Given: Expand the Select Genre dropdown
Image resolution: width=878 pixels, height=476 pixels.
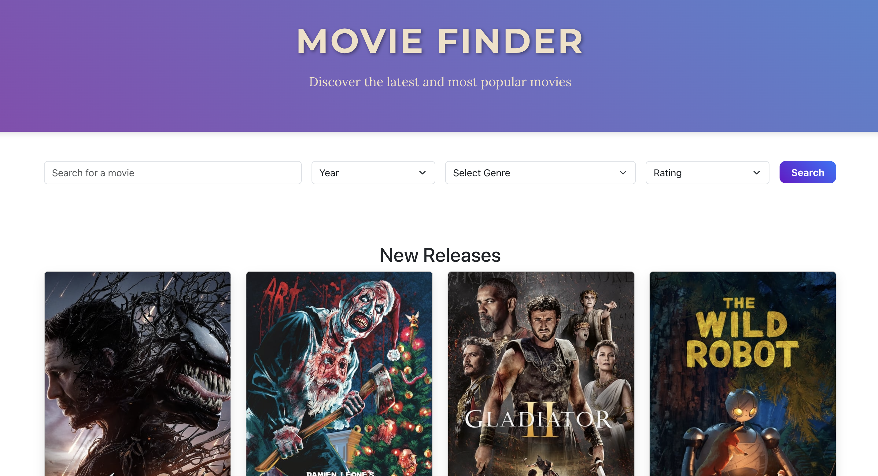Looking at the screenshot, I should [x=540, y=172].
